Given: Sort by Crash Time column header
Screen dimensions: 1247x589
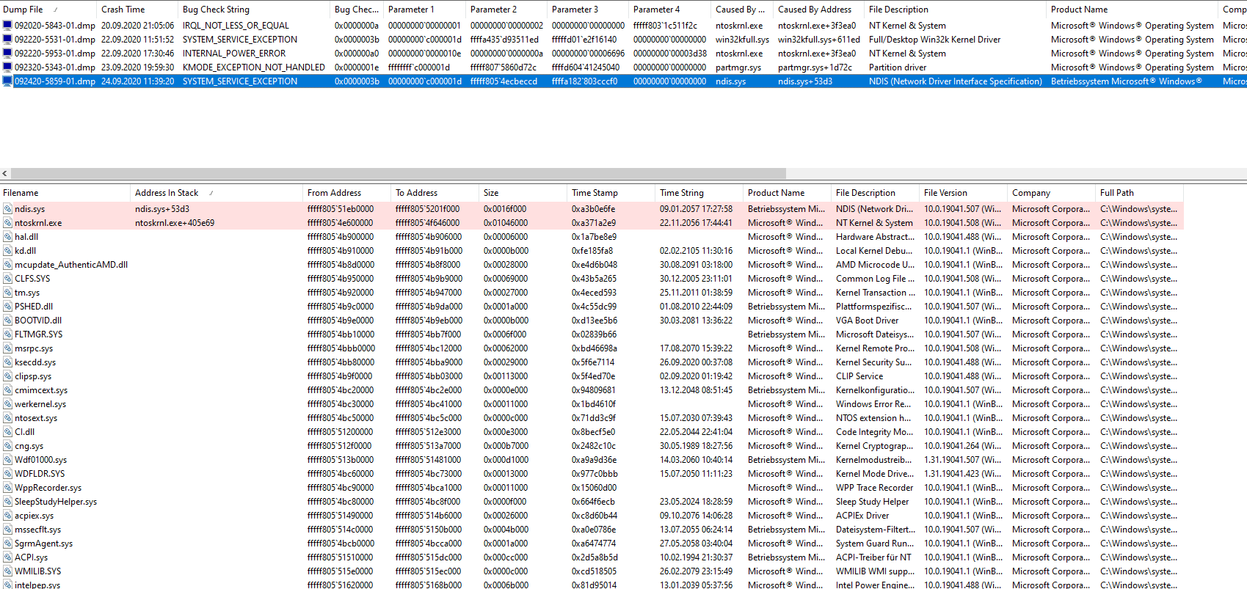Looking at the screenshot, I should (137, 10).
